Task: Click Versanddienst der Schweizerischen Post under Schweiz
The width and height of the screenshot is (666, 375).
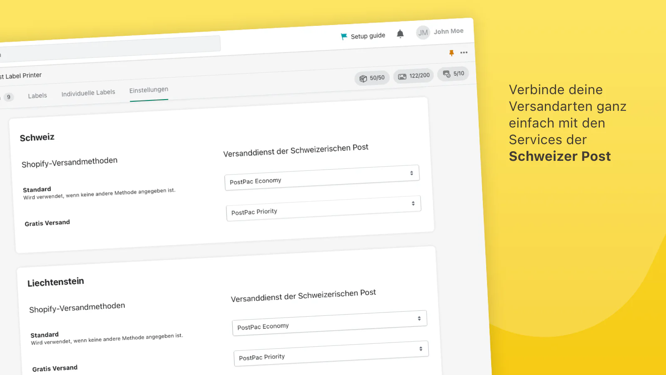Action: [x=296, y=150]
